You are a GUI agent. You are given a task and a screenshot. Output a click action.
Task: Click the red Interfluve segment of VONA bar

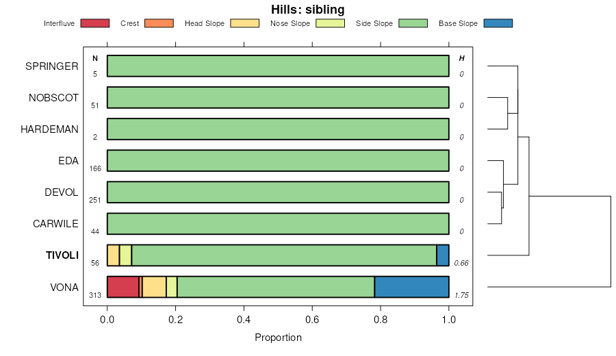[x=123, y=287]
